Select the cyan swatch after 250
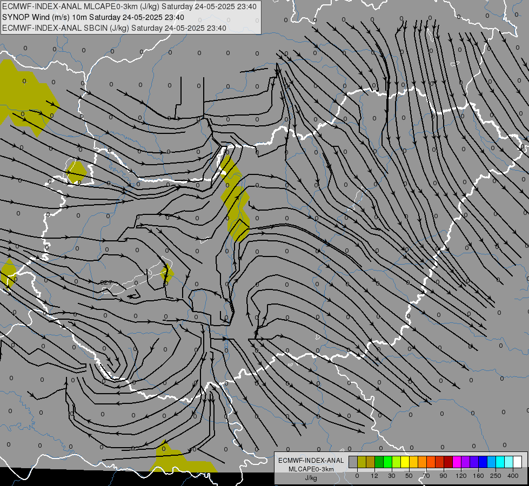529x486 pixels. 500,462
